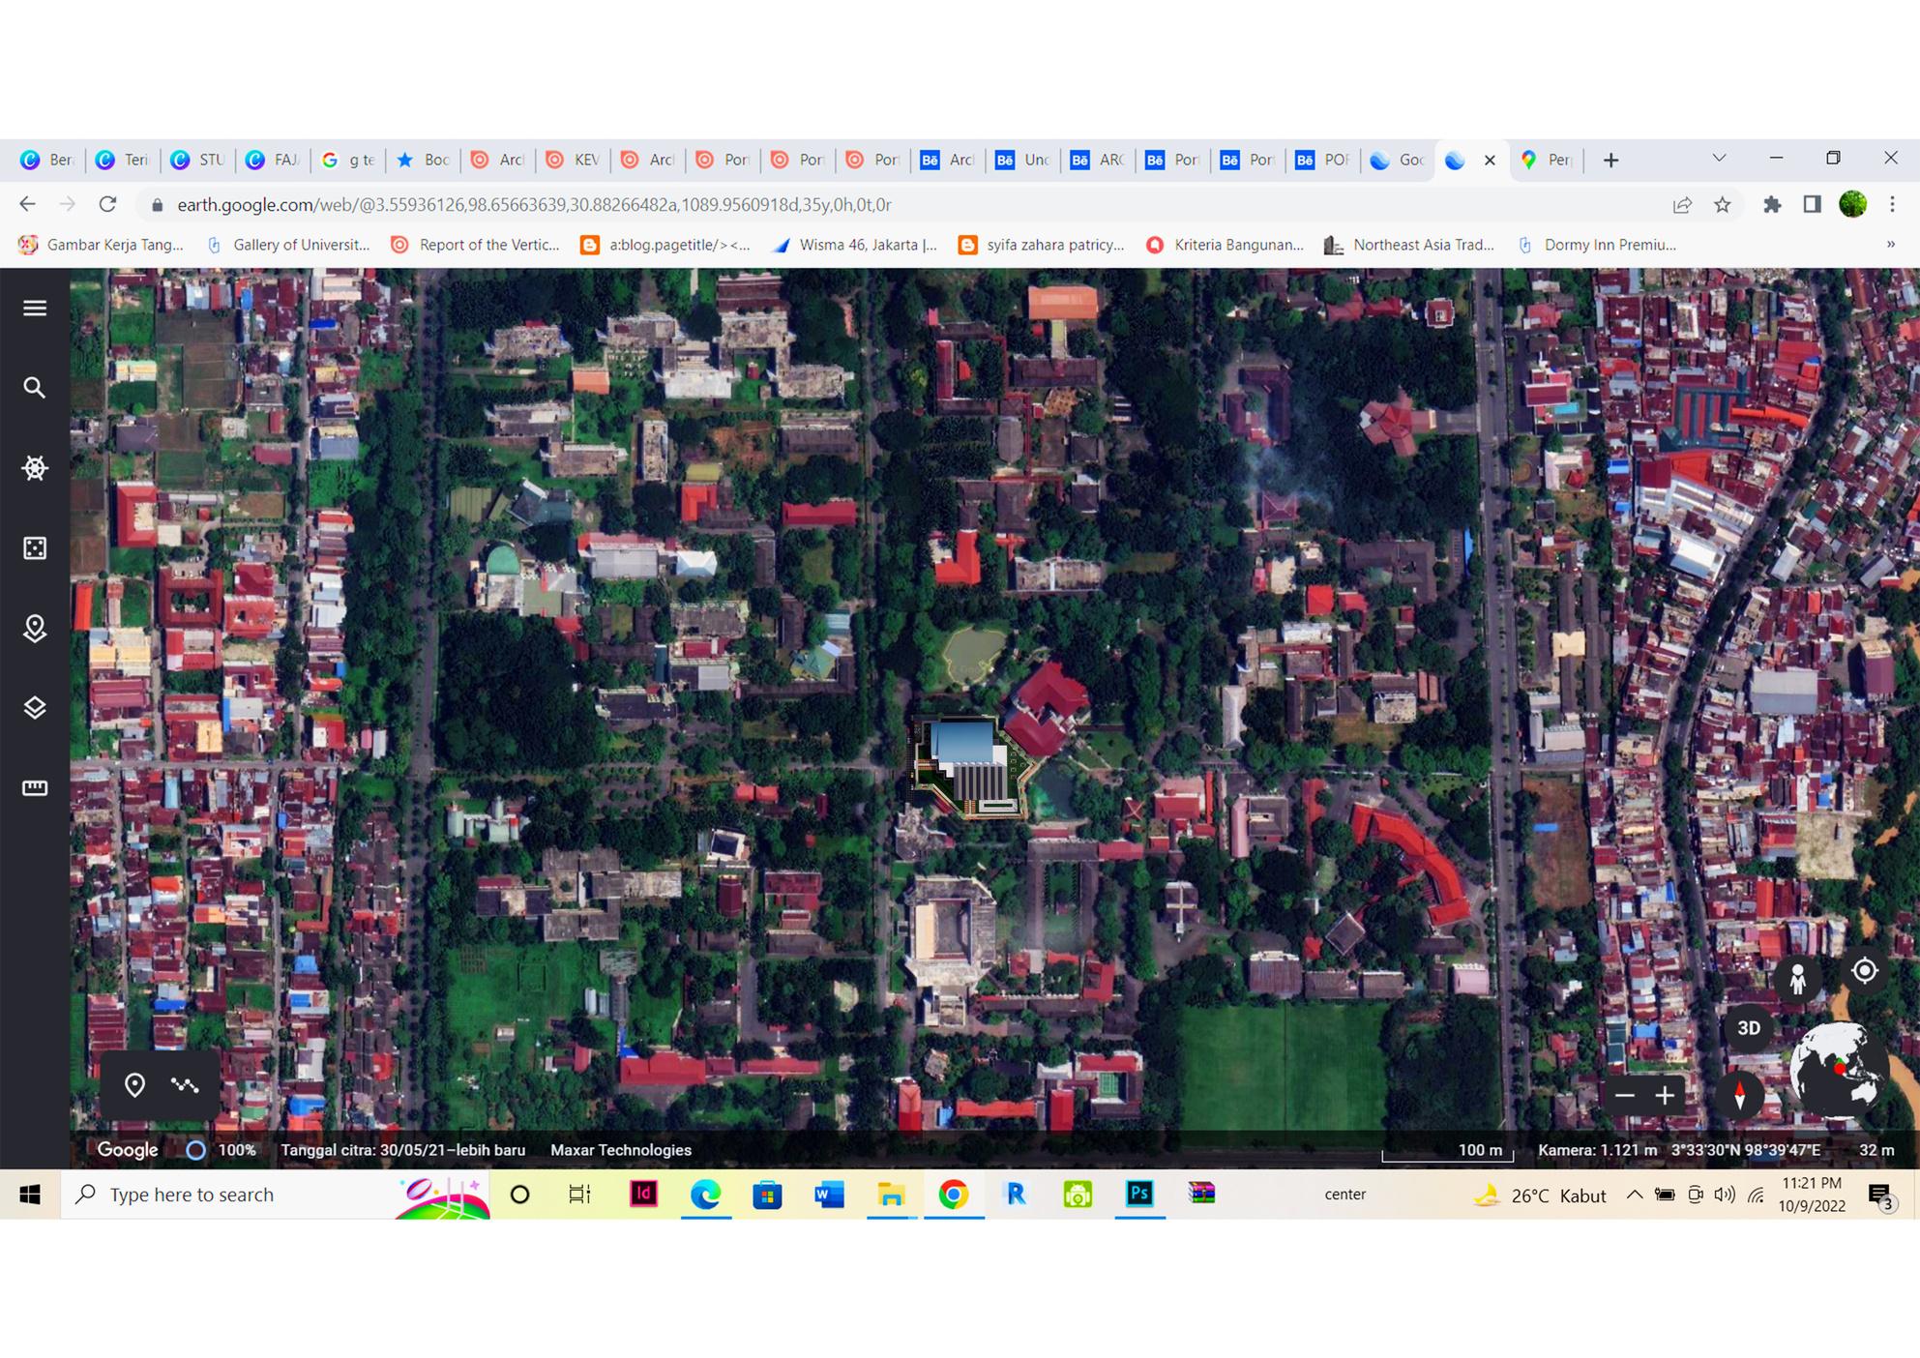Click zoom in plus button

[x=1665, y=1095]
